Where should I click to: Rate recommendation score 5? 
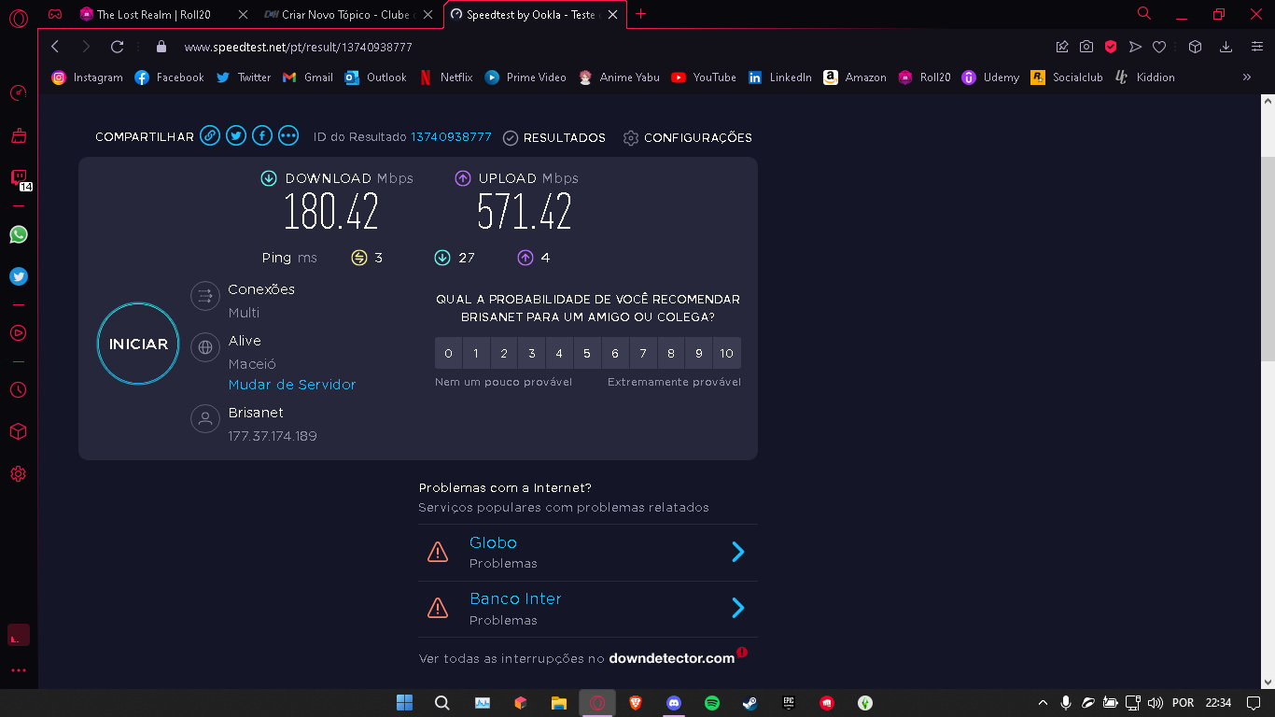[587, 353]
